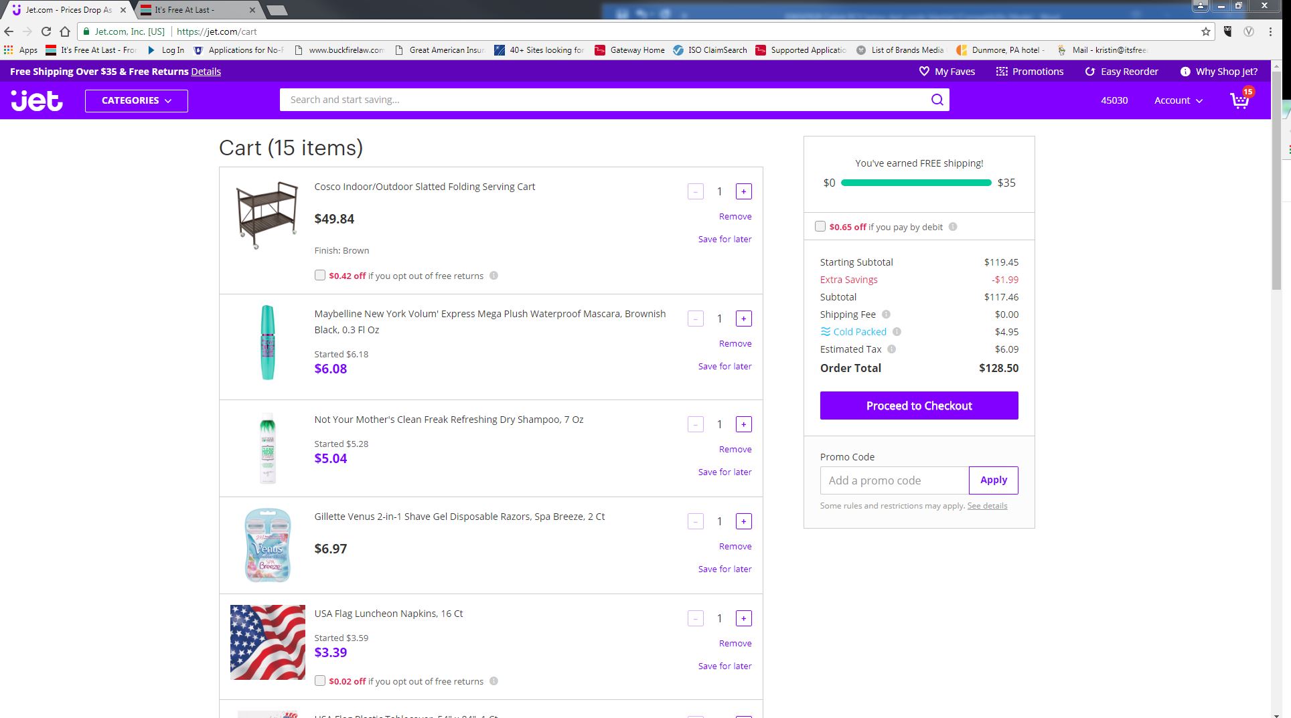The height and width of the screenshot is (718, 1291).
Task: Increase quantity of Dry Shampoo
Action: (x=743, y=424)
